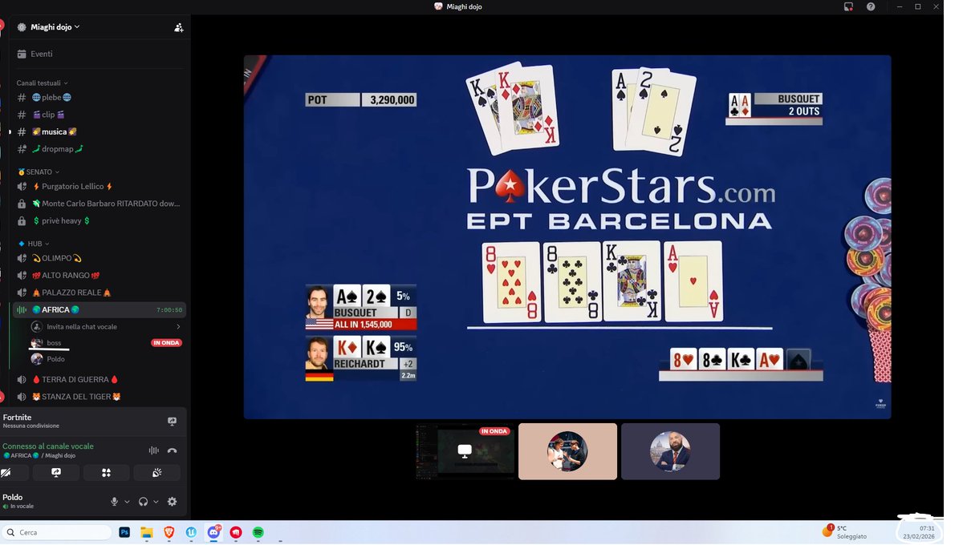
Task: Click the IN ONDA badge next to boss
Action: tap(166, 343)
